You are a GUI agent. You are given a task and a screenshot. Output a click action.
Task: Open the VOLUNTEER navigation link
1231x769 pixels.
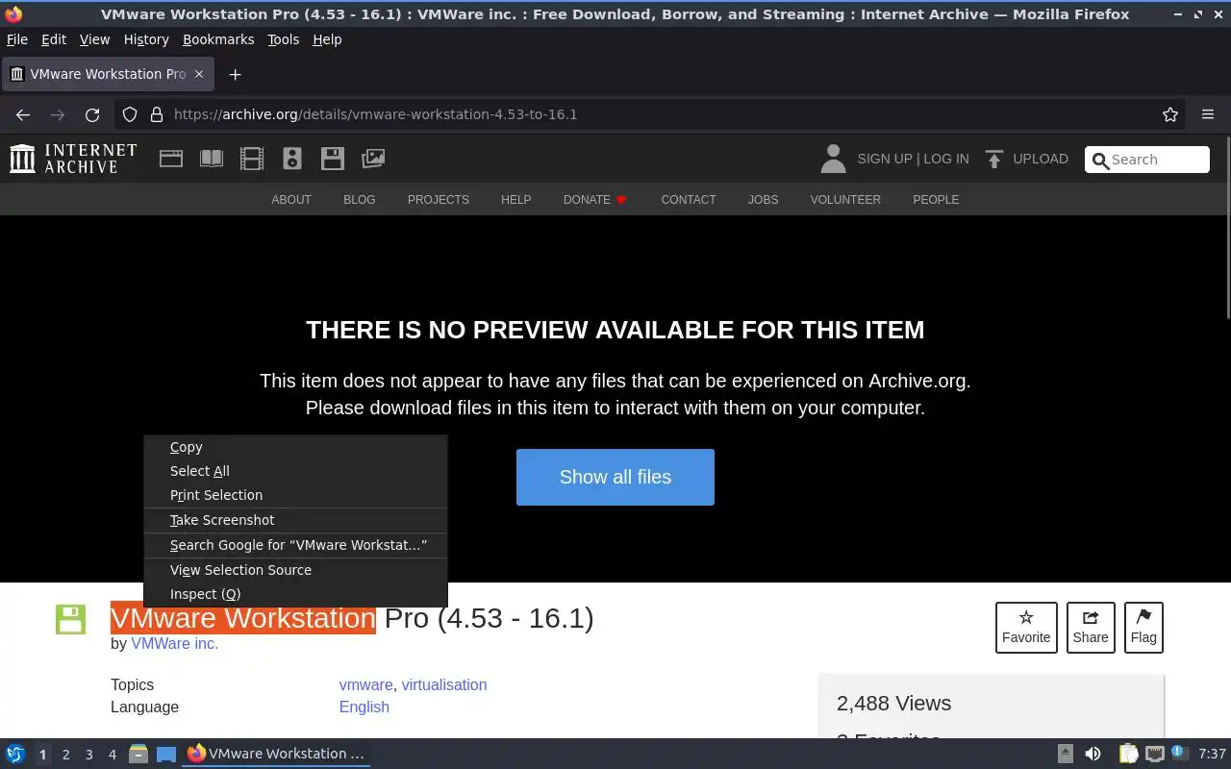pos(845,200)
